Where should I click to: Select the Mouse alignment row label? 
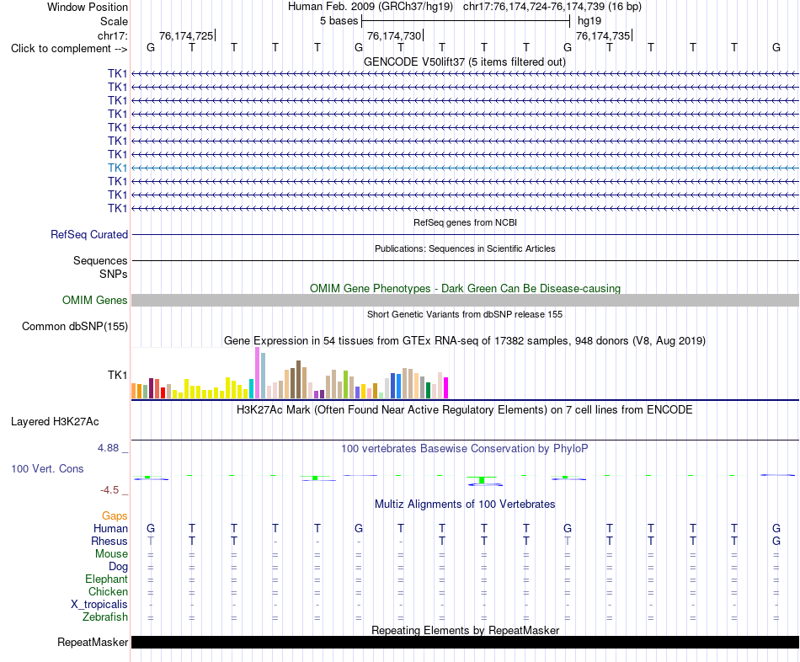click(111, 554)
